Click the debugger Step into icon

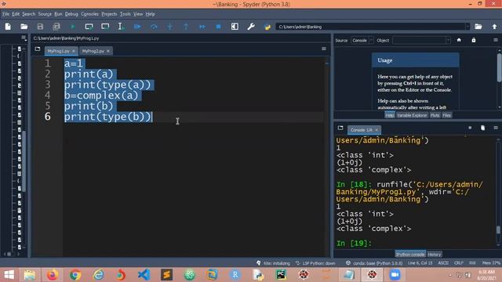[169, 27]
